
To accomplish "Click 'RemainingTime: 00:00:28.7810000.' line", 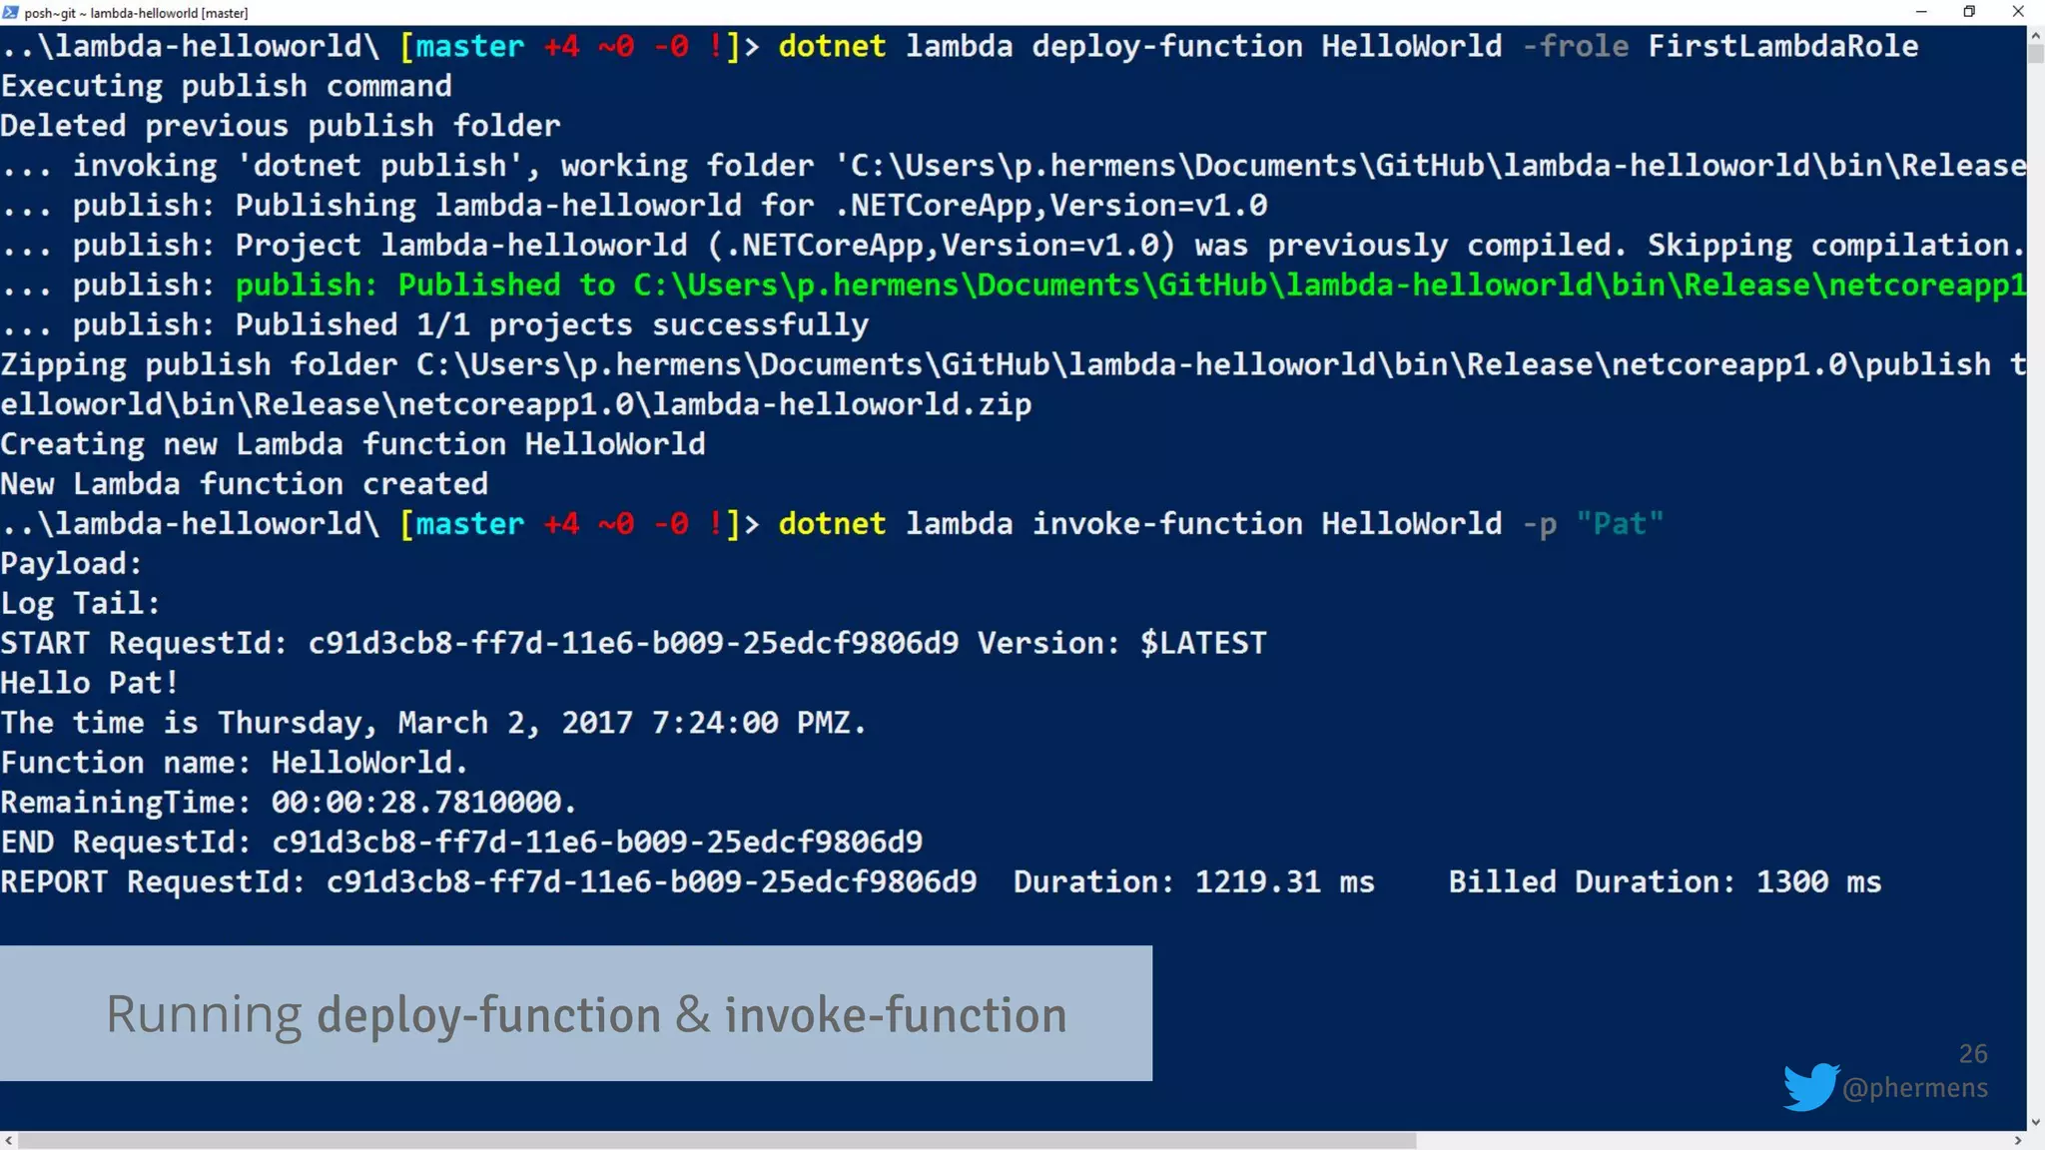I will click(x=289, y=803).
